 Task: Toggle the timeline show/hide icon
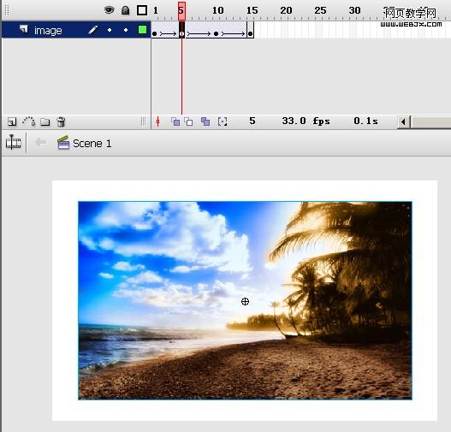[x=13, y=142]
